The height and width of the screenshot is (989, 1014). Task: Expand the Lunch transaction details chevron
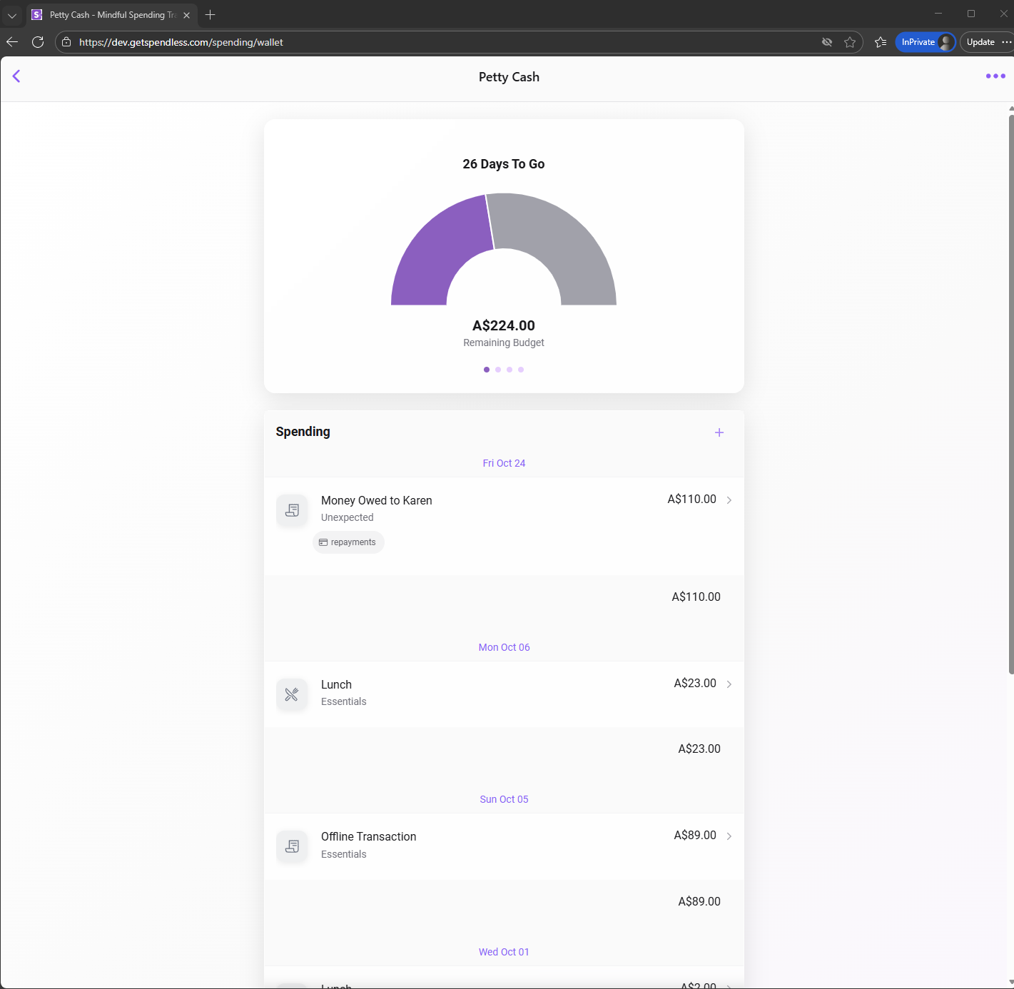(x=729, y=684)
